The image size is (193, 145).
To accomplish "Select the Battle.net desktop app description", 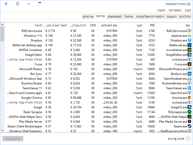I will [x=27, y=45].
